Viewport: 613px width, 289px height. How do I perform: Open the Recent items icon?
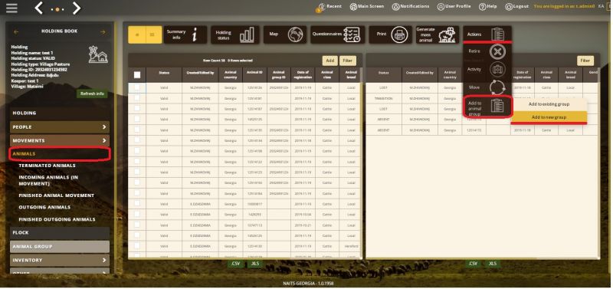point(322,7)
